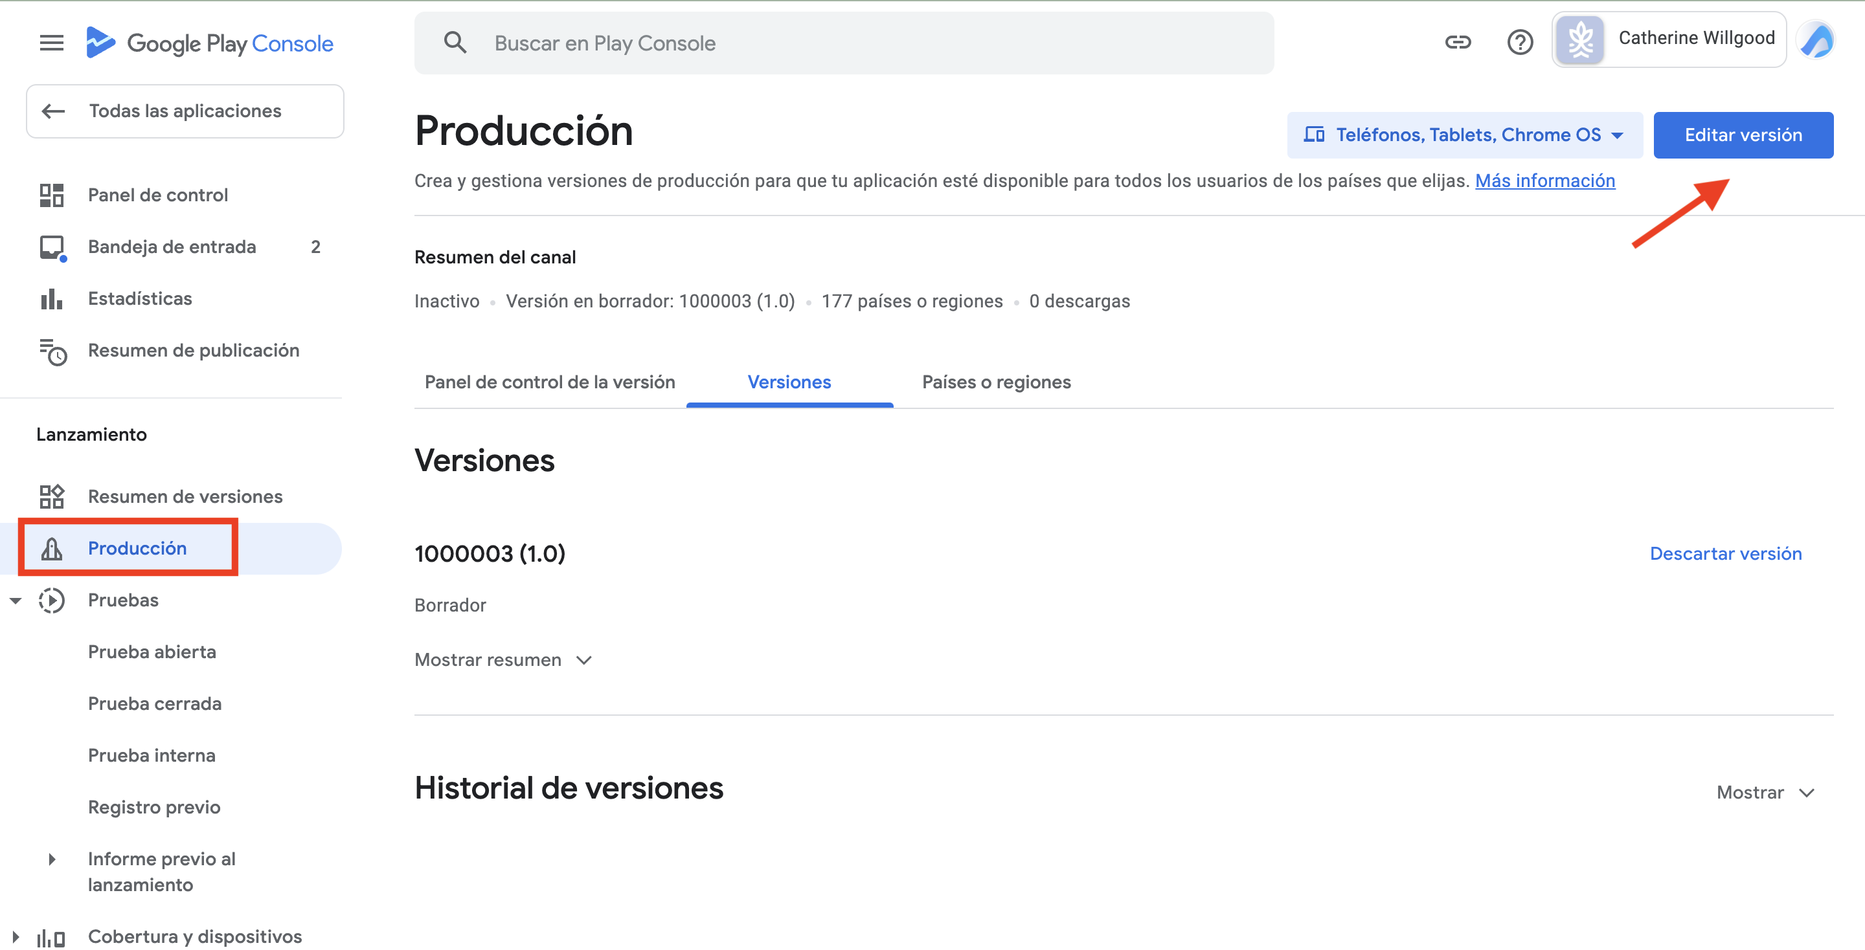This screenshot has height=950, width=1865.
Task: Expand Mostrar resumen for version 1000003
Action: 503,660
